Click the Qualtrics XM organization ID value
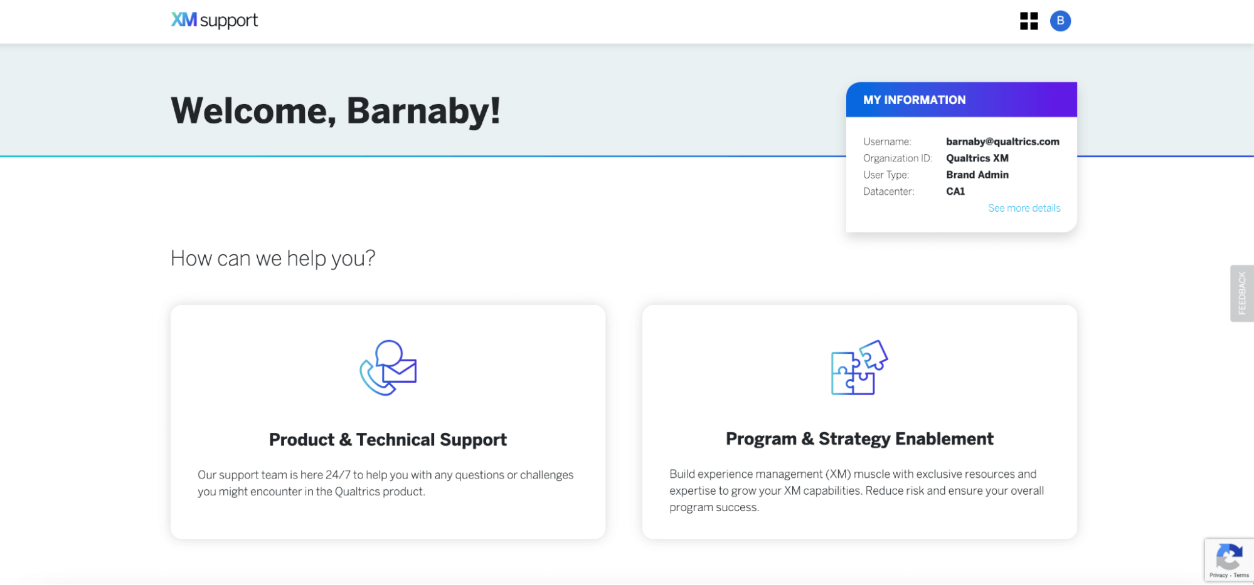This screenshot has height=585, width=1254. click(977, 158)
